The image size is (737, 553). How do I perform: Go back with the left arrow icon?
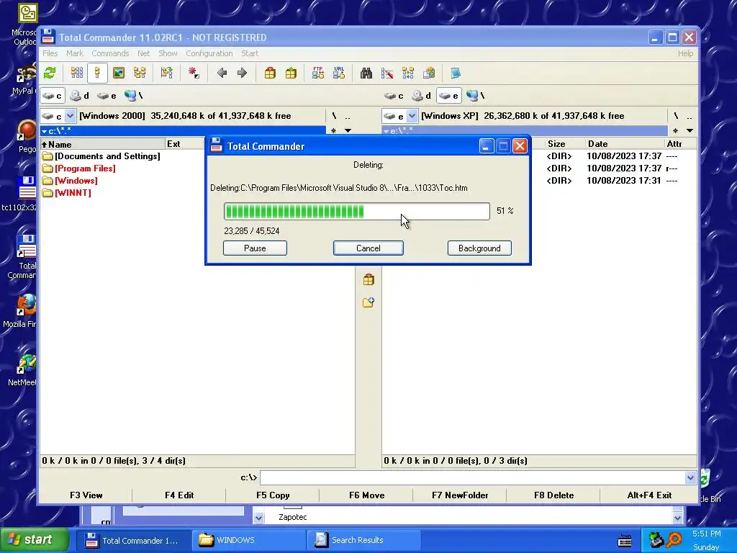coord(222,73)
